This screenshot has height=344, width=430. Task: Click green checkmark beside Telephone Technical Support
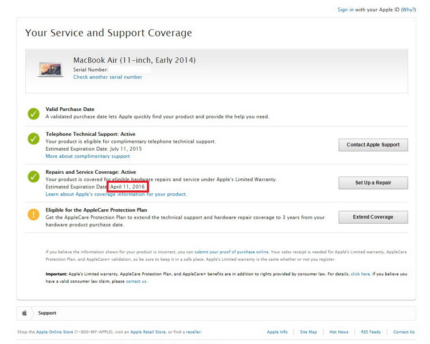pos(34,139)
